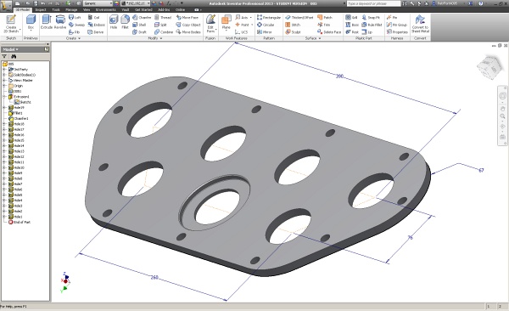509x311 pixels.
Task: Select the Thicken/Offset surface tool
Action: (299, 17)
